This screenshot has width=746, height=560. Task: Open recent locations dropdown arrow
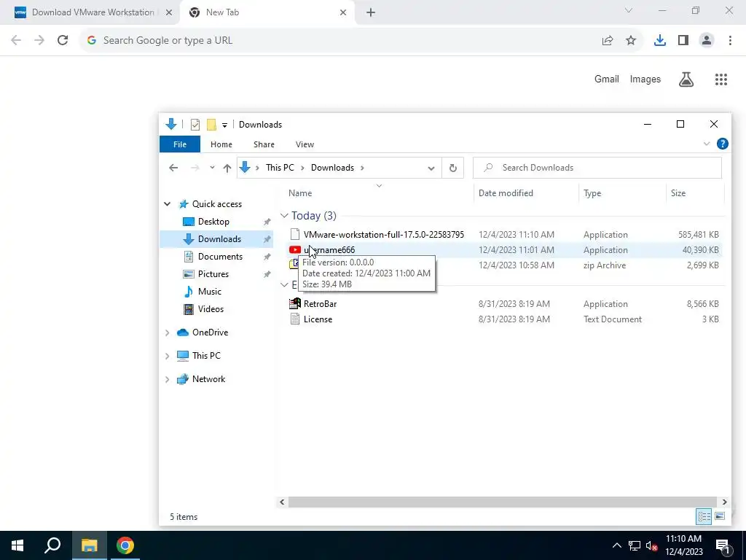(212, 168)
